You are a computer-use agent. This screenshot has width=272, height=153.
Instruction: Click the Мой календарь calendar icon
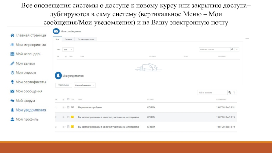(x=12, y=54)
